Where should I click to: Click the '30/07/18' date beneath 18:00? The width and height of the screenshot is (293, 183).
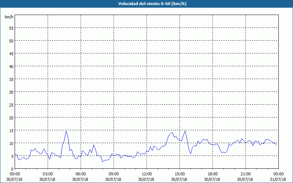212,179
